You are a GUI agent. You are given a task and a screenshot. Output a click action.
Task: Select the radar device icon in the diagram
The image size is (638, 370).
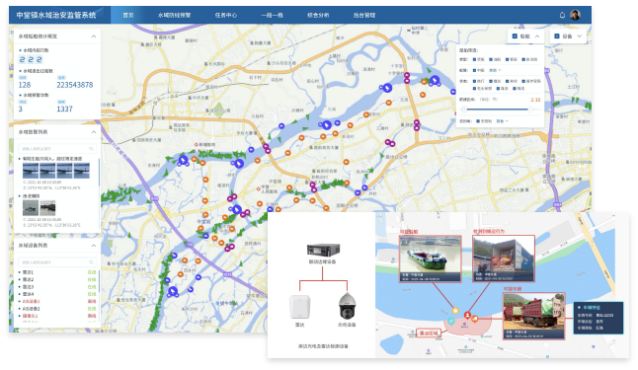[299, 307]
